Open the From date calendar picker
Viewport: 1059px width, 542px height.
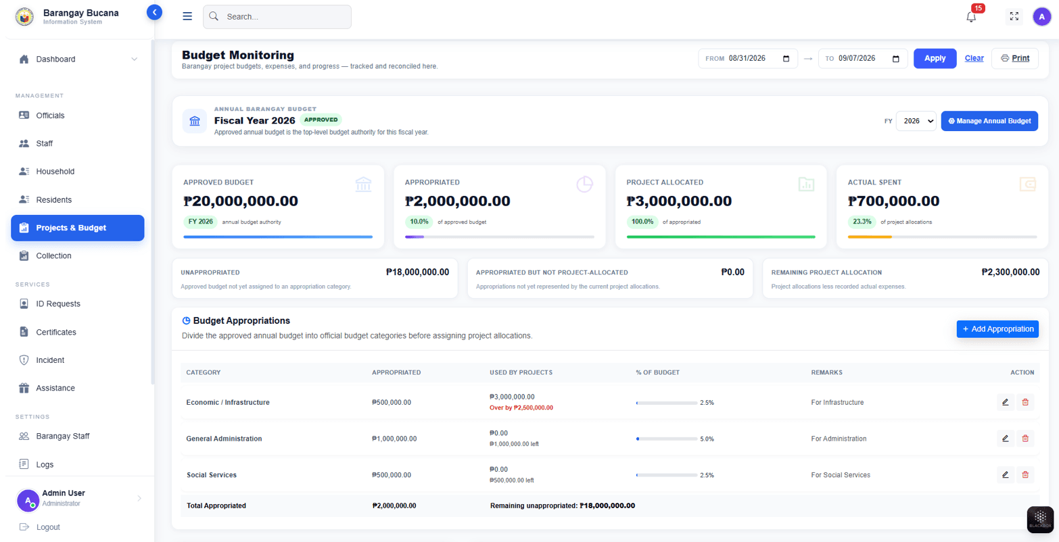(786, 59)
